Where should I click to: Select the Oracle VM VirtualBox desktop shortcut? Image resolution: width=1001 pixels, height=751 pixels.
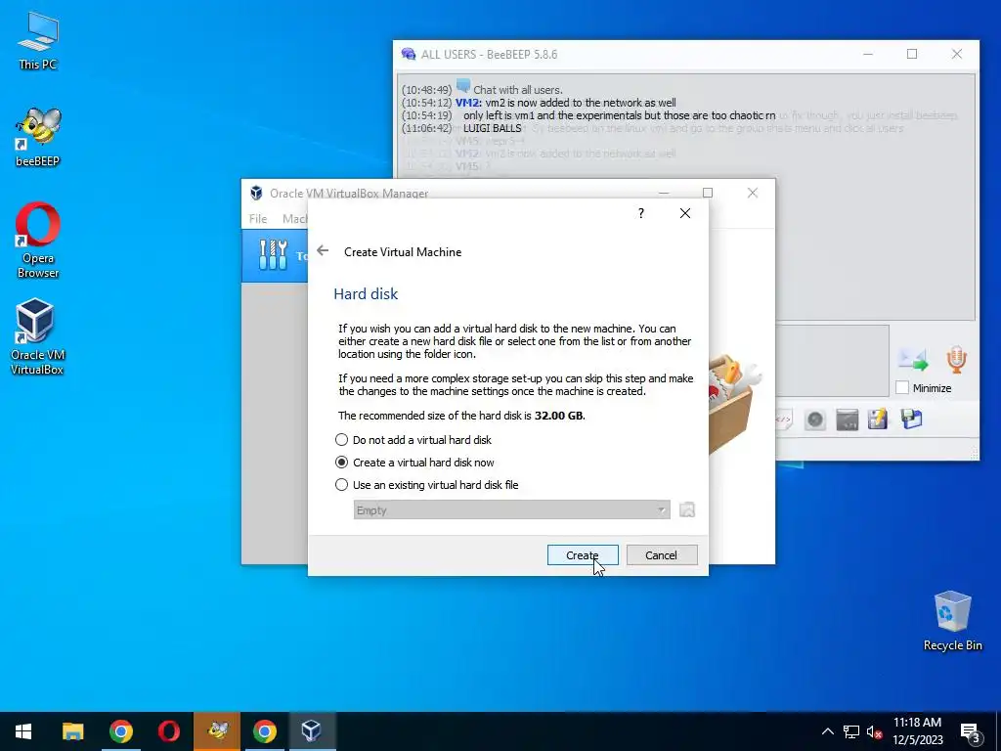[36, 336]
